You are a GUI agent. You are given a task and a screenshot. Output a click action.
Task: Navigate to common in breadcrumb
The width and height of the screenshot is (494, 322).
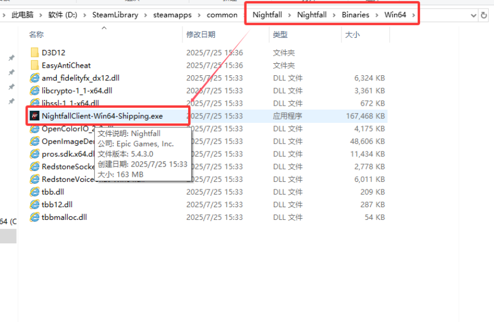[x=222, y=15]
